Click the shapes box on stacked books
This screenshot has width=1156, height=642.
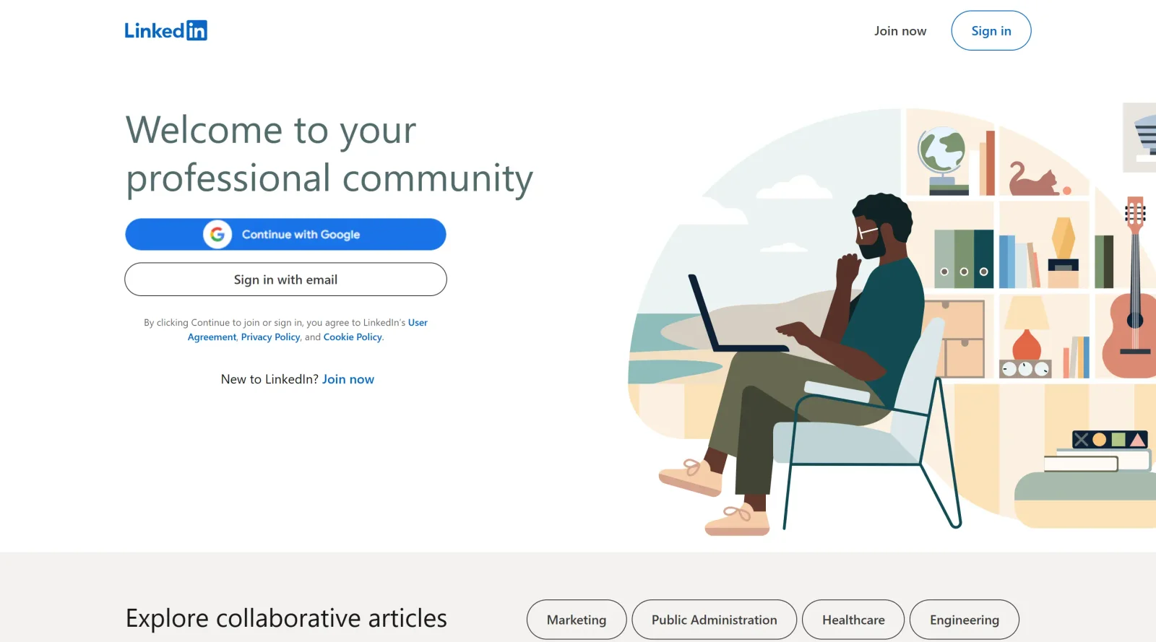pyautogui.click(x=1110, y=439)
